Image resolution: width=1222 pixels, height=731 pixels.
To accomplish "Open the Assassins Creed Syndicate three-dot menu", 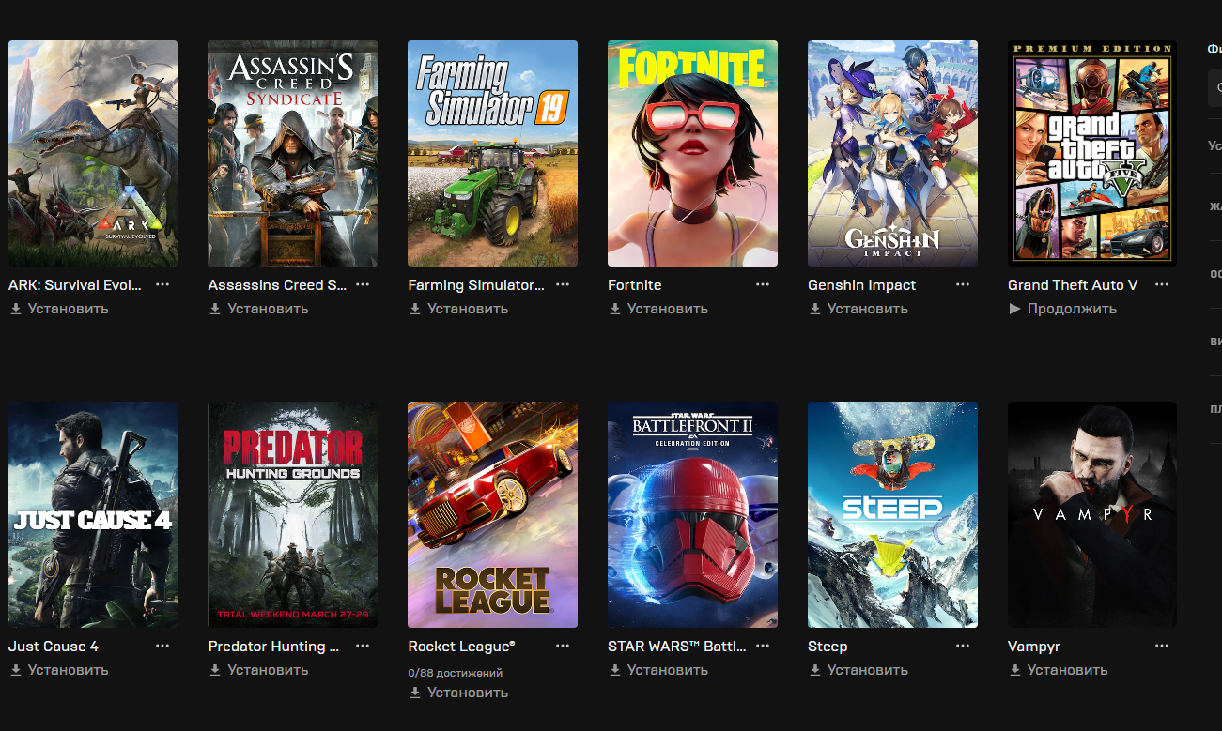I will (363, 284).
